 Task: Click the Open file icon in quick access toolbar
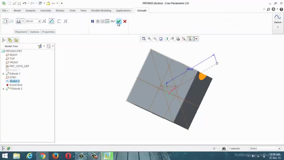(x=14, y=3)
